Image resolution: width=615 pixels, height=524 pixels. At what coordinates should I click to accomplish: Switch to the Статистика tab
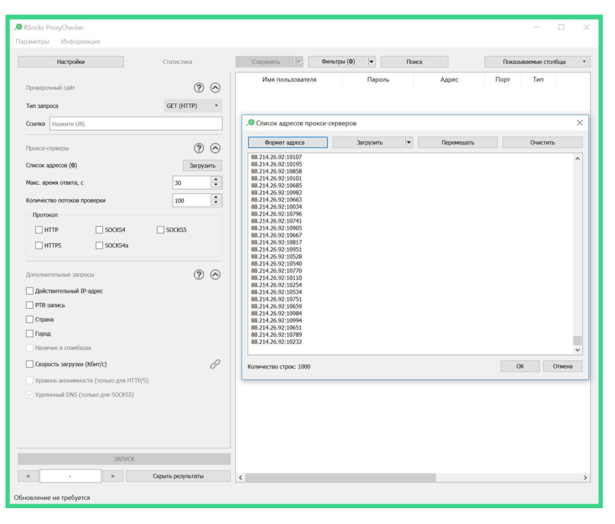tap(177, 61)
